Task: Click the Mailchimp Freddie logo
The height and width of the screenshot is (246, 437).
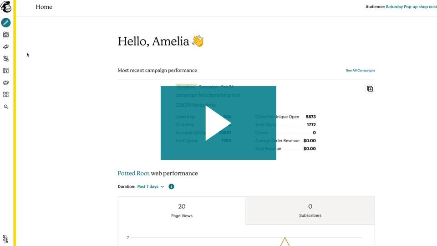Action: (x=6, y=7)
